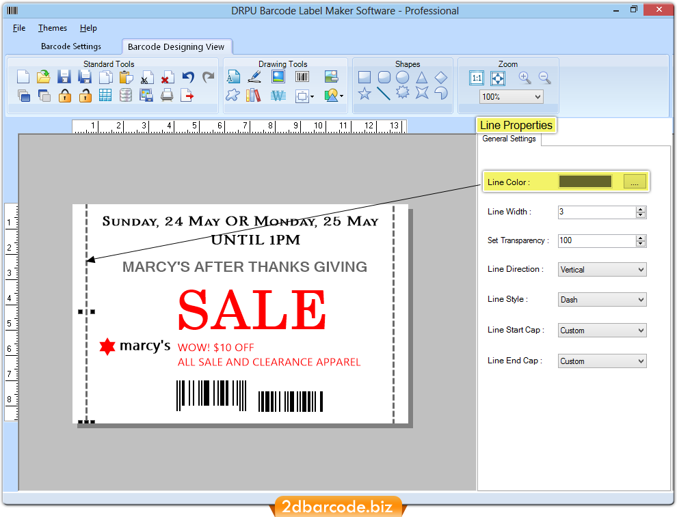Click the export document icon
This screenshot has height=517, width=677.
(187, 96)
